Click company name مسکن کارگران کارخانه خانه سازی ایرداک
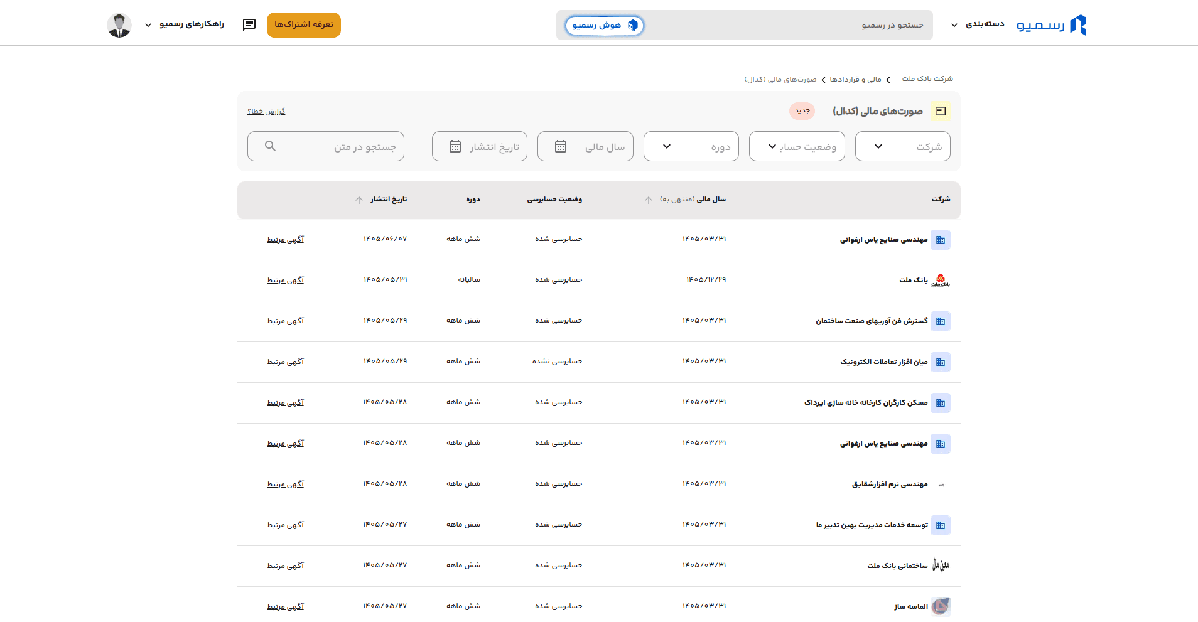Viewport: 1198px width, 622px height. (866, 402)
